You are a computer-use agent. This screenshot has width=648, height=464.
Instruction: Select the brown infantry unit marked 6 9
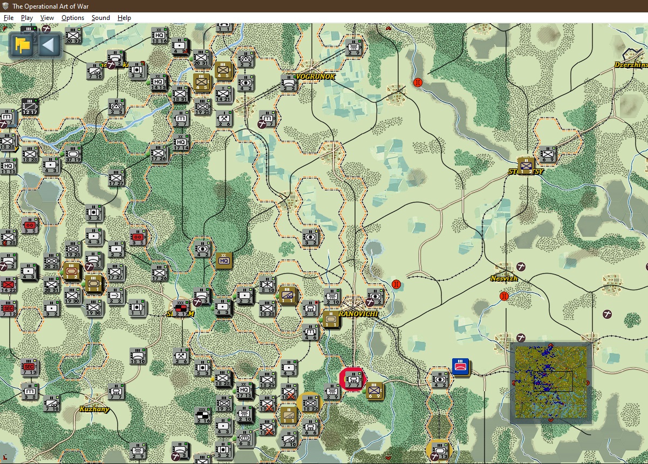tap(374, 390)
